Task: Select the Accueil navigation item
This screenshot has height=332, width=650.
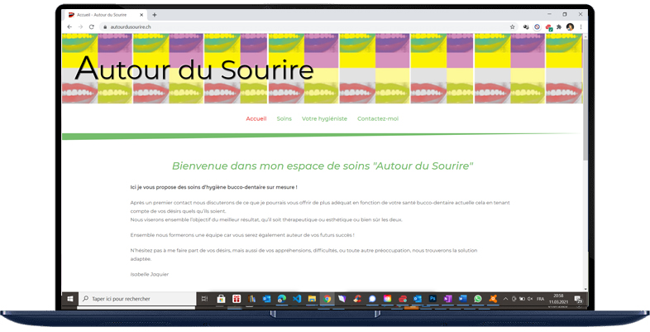Action: click(x=256, y=118)
